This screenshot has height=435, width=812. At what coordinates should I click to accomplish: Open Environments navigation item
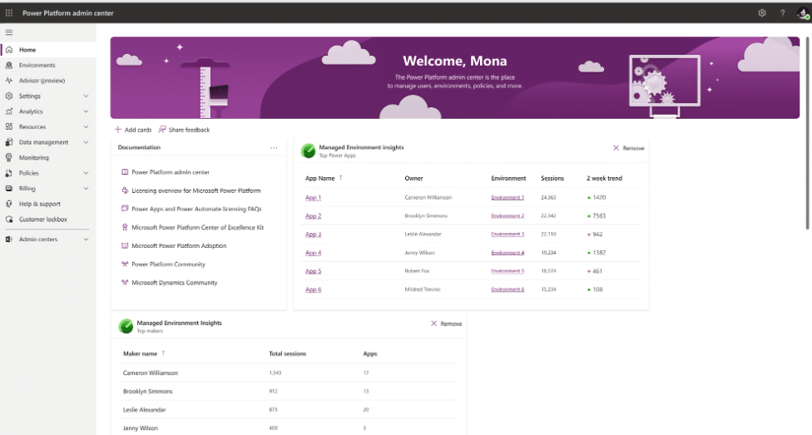48,65
